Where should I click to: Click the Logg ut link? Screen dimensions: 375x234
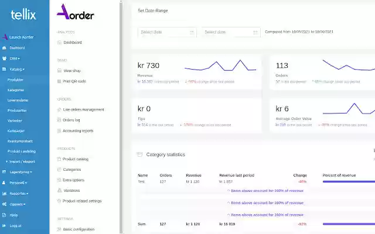pyautogui.click(x=16, y=226)
